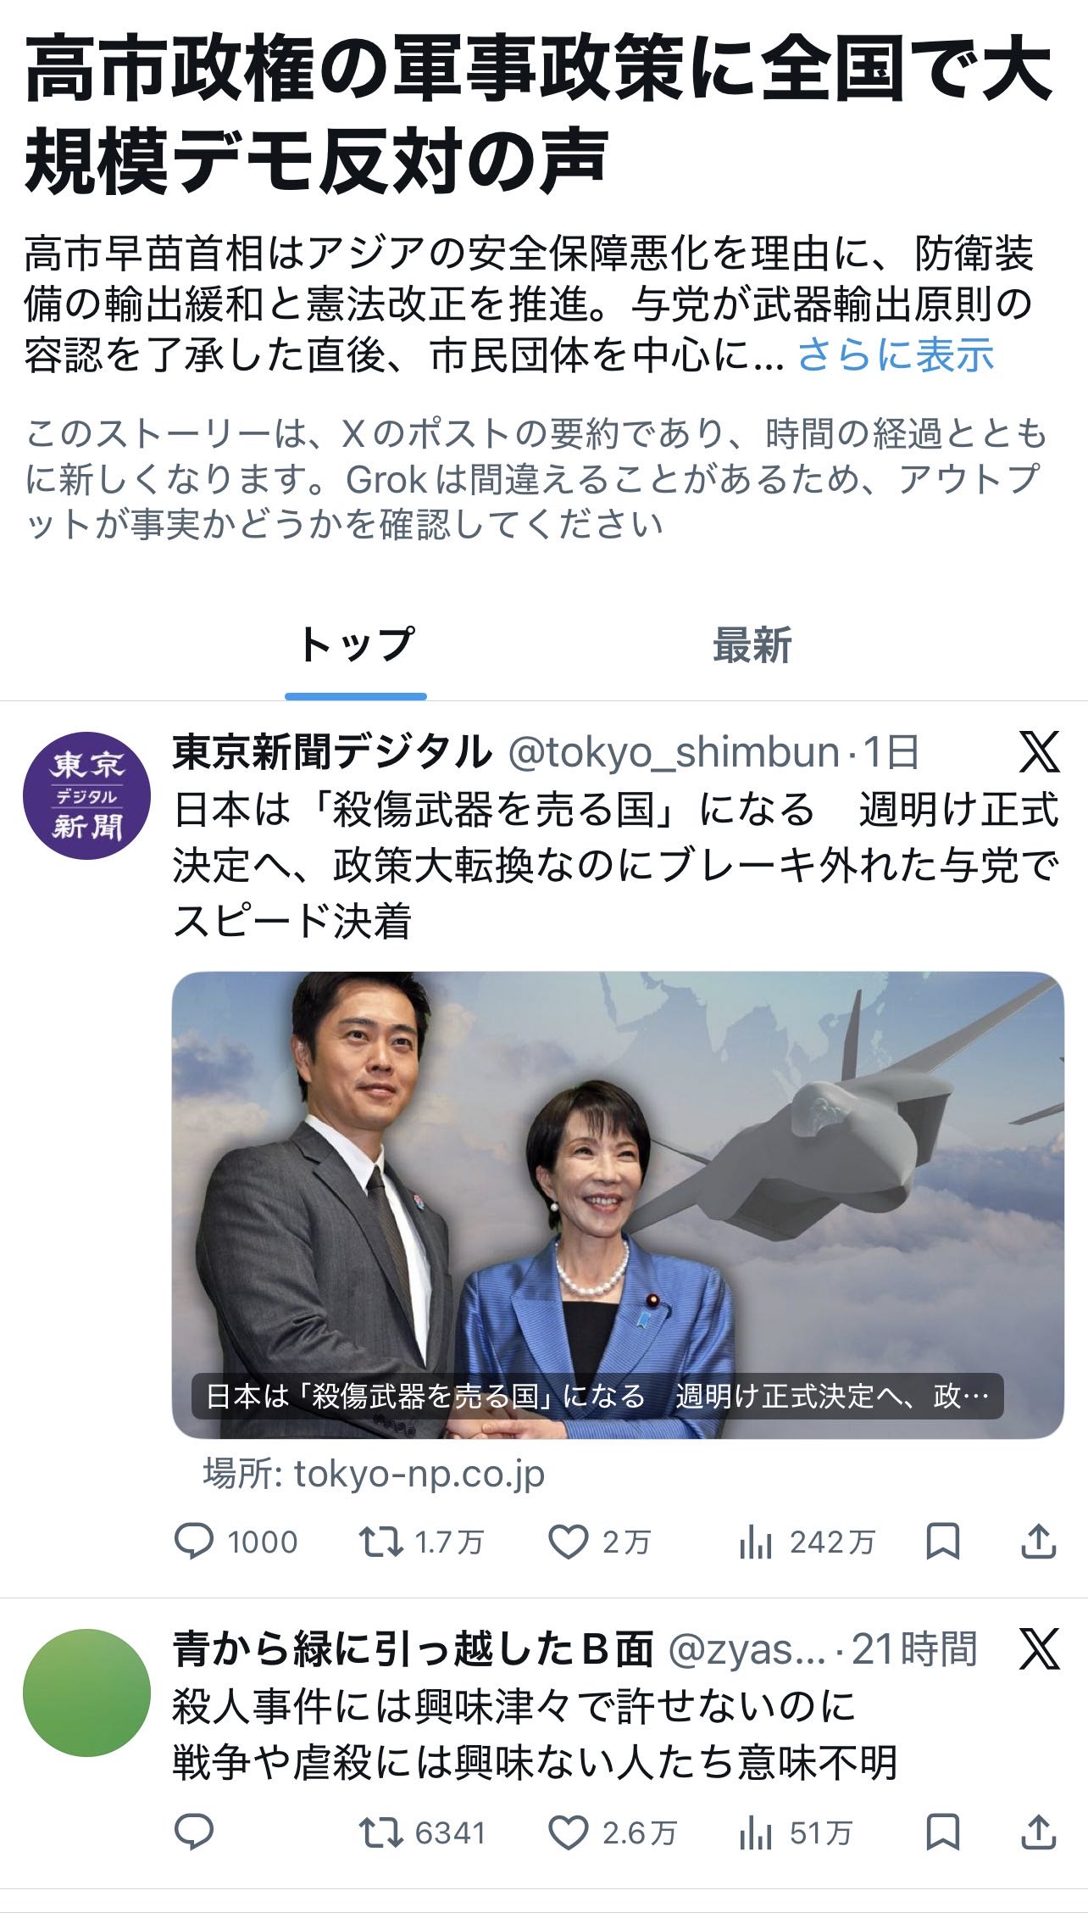Expand summary with さらに表示

pyautogui.click(x=896, y=355)
